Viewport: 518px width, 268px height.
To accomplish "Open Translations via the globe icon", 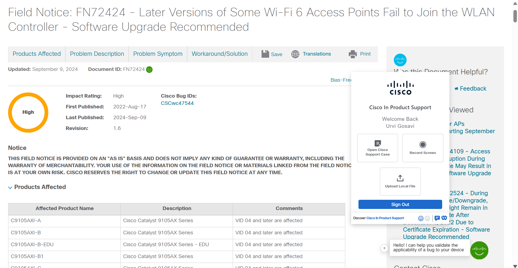I will (x=295, y=54).
